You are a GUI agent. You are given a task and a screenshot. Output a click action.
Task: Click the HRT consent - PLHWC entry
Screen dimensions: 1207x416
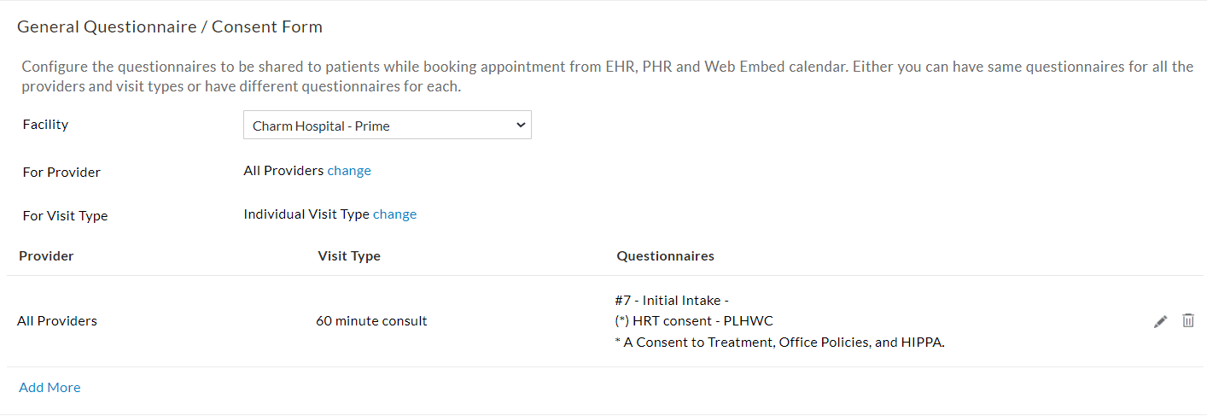click(x=693, y=321)
